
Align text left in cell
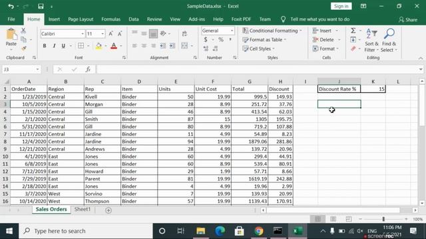(x=134, y=46)
